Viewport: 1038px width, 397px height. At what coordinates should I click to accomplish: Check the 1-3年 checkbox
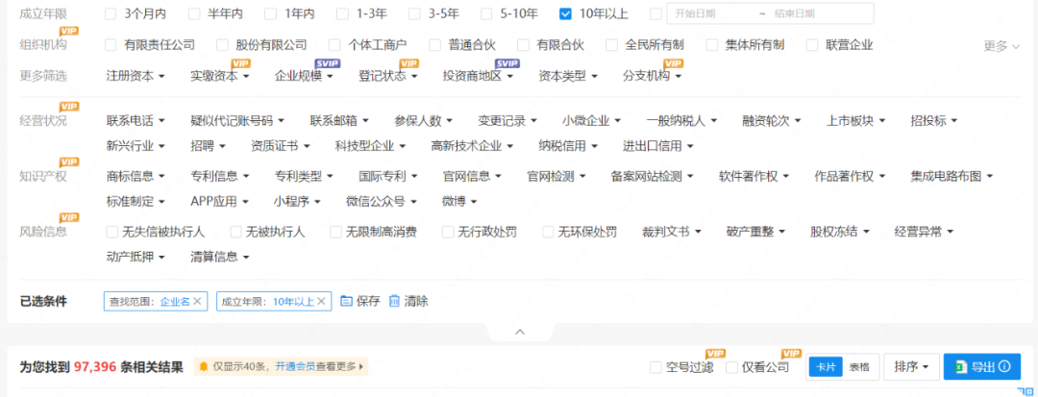click(x=342, y=13)
